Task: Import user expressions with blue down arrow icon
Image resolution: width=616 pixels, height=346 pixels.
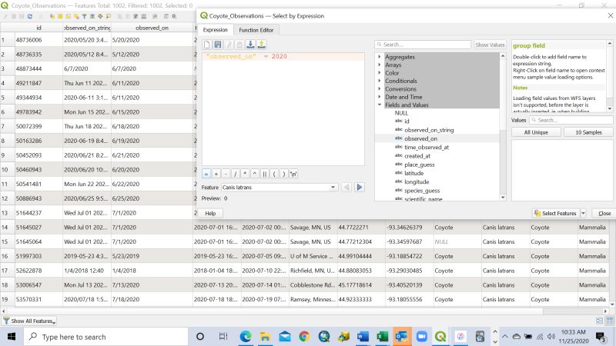Action: tap(251, 45)
